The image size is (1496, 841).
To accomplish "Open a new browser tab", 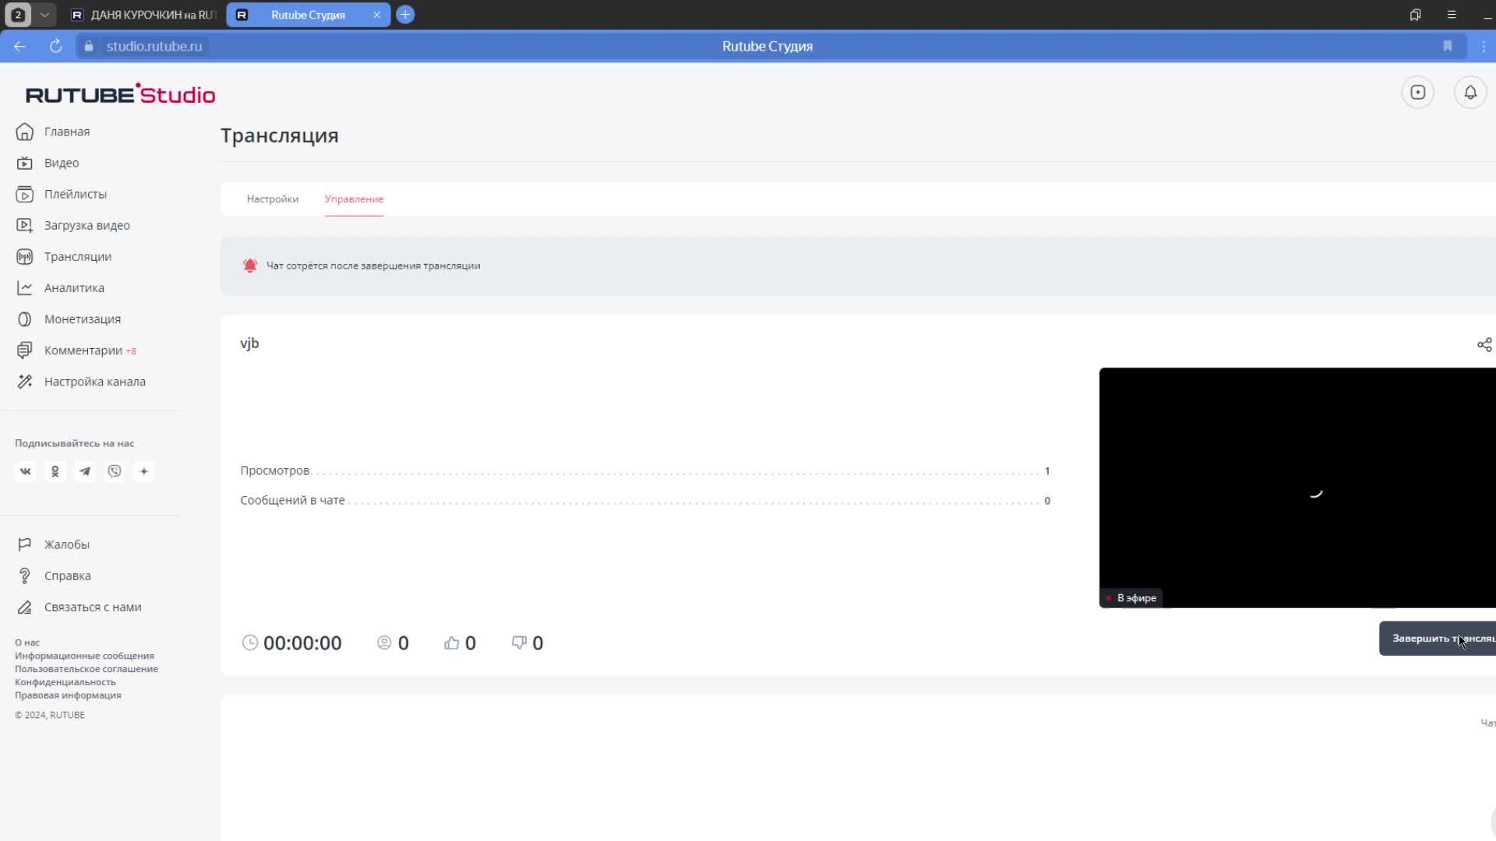I will pos(405,15).
